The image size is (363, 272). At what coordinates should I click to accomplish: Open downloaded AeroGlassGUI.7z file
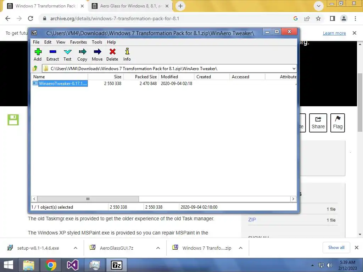[x=117, y=248]
